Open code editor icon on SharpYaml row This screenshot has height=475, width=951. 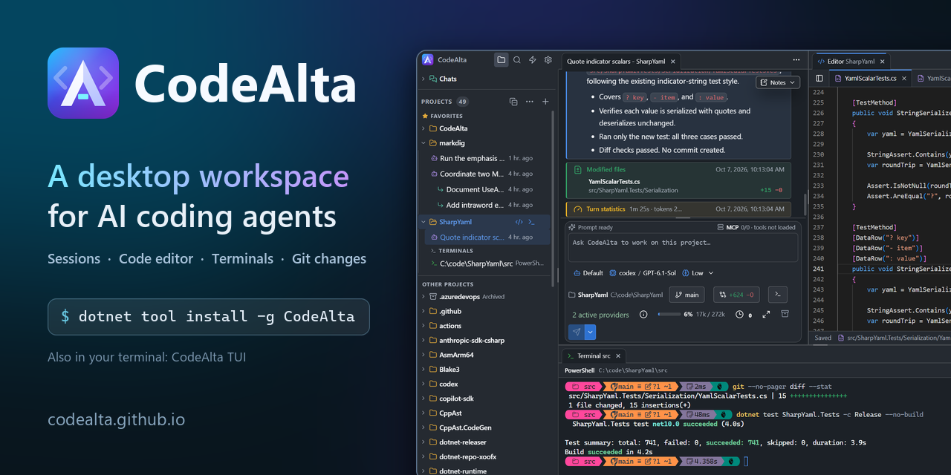(x=519, y=222)
